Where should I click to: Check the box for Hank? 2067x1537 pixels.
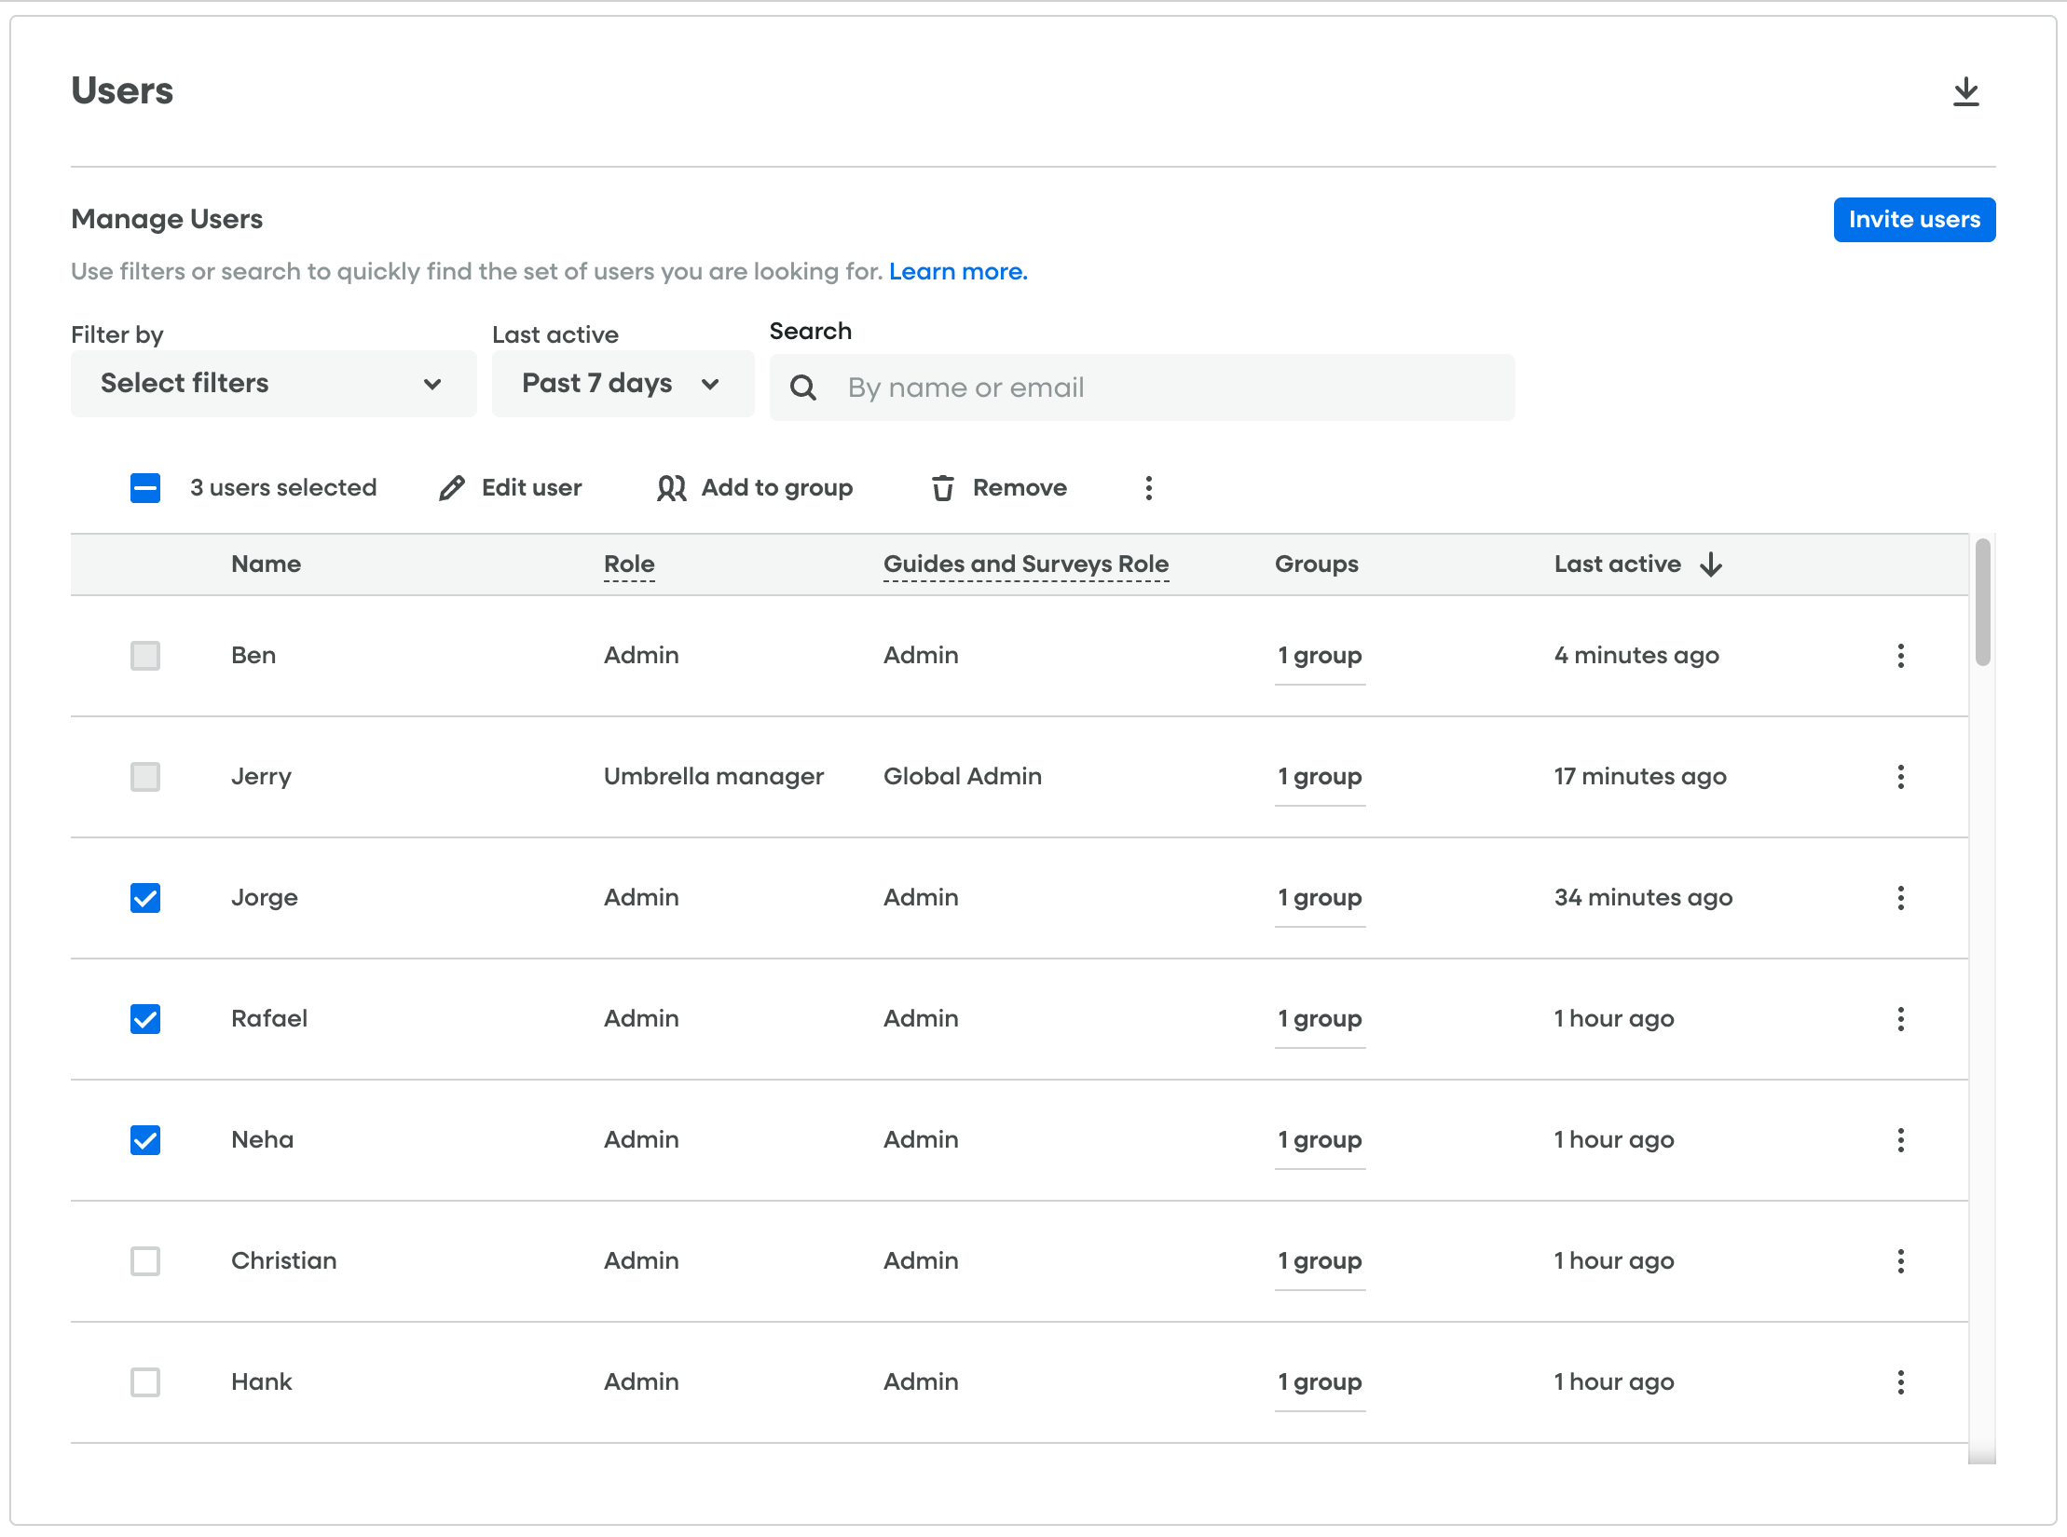[x=145, y=1382]
